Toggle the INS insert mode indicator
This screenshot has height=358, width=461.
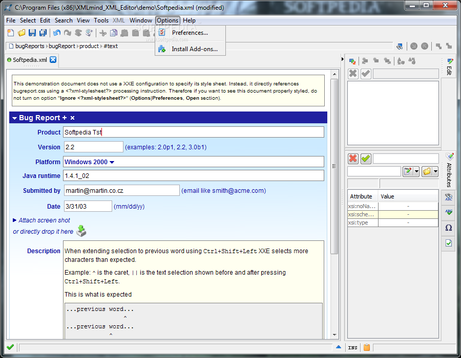(x=352, y=348)
